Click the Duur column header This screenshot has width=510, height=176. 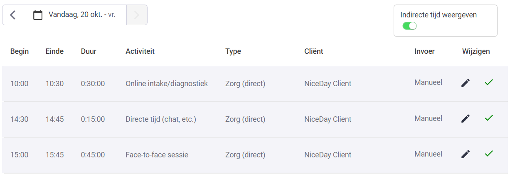click(89, 51)
